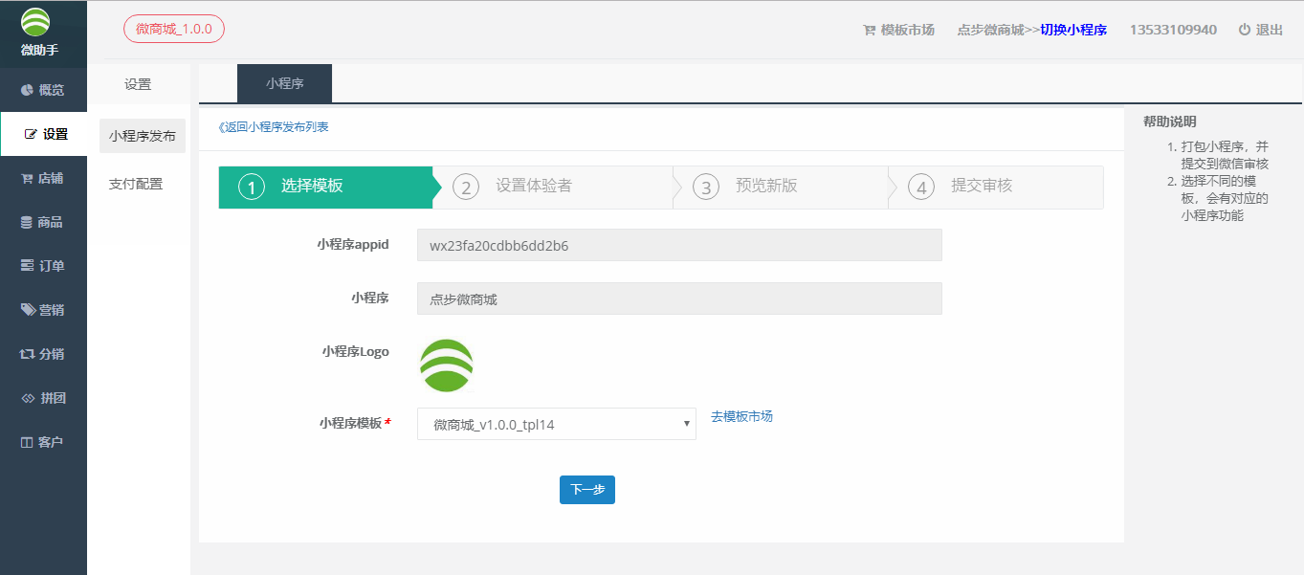Viewport: 1304px width, 575px height.
Task: Open 商品 products in the sidebar
Action: tap(43, 222)
